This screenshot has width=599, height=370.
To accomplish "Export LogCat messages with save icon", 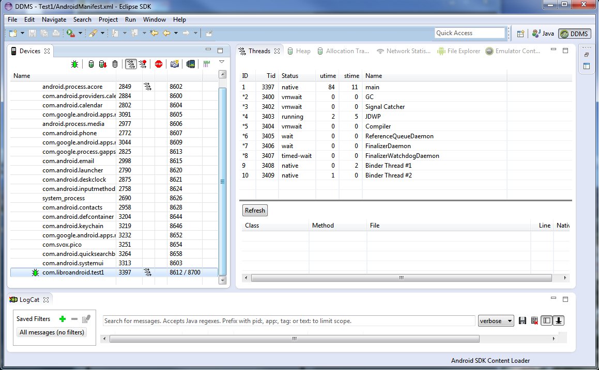I will click(x=522, y=321).
